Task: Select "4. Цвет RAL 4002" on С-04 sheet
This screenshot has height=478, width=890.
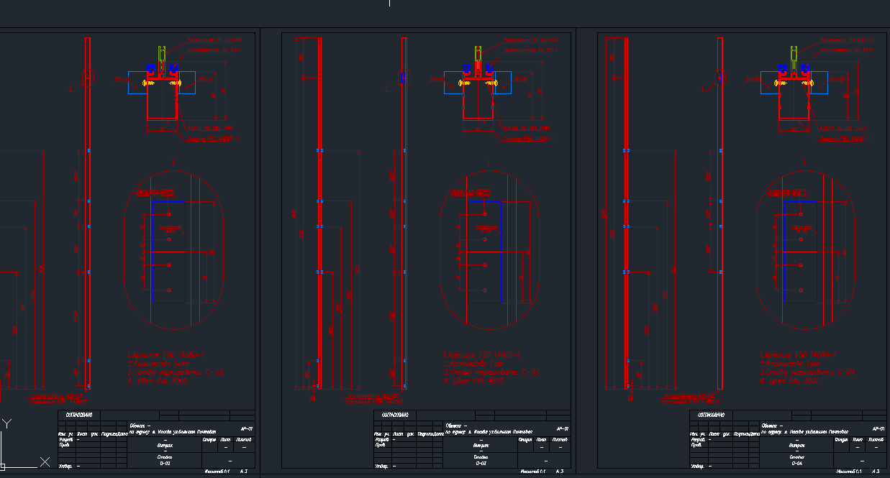Action: (x=791, y=381)
